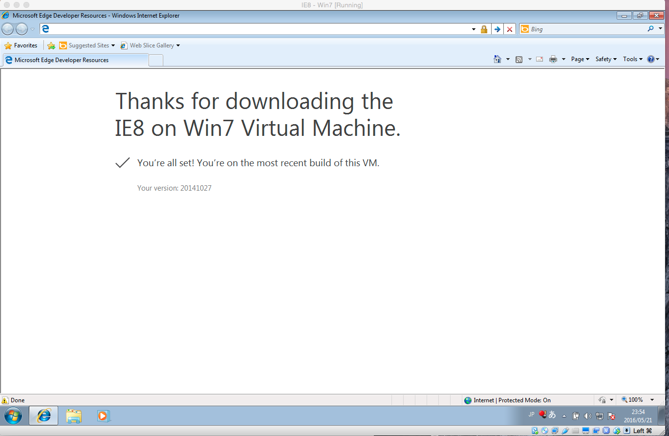This screenshot has height=436, width=669.
Task: Click the taskbar clock showing 23:54
Action: [x=638, y=416]
